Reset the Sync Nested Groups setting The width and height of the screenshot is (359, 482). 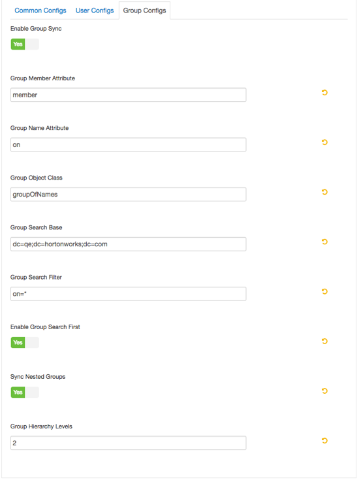pos(324,391)
